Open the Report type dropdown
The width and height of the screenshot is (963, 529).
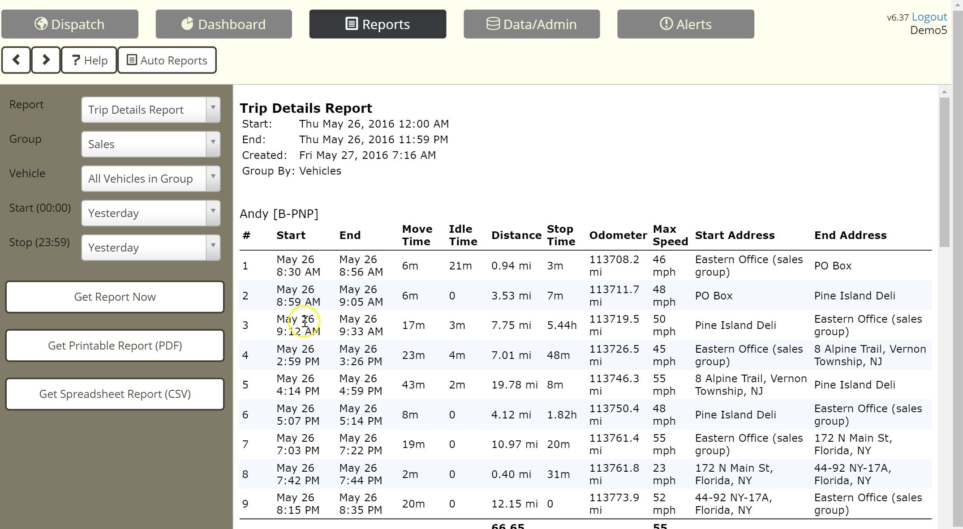(x=150, y=110)
